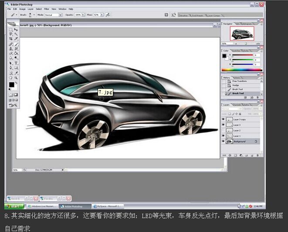
Task: Pick a color from the color spectrum ramp
Action: (242, 70)
